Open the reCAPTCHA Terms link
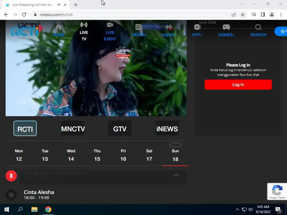The width and height of the screenshot is (287, 215). click(282, 198)
